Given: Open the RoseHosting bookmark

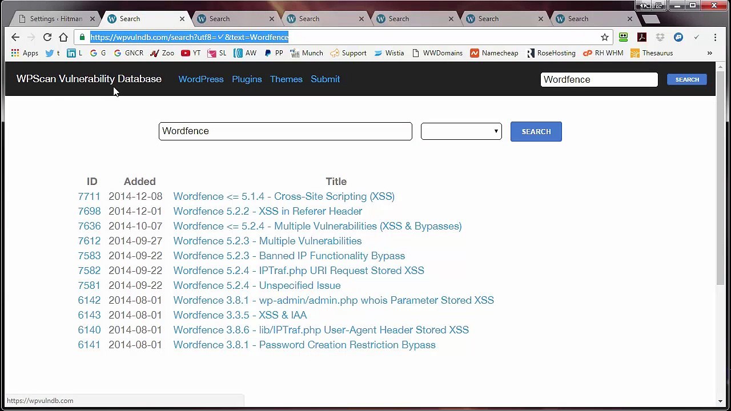Looking at the screenshot, I should tap(551, 53).
